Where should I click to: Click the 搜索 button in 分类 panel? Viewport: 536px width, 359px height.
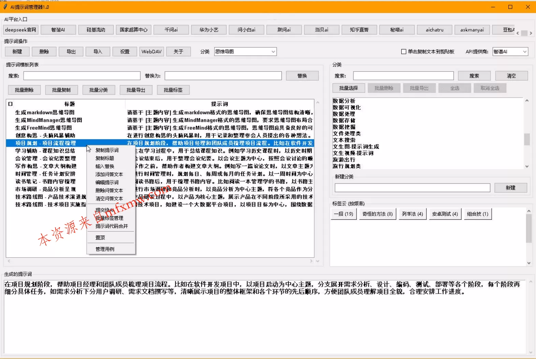[474, 76]
